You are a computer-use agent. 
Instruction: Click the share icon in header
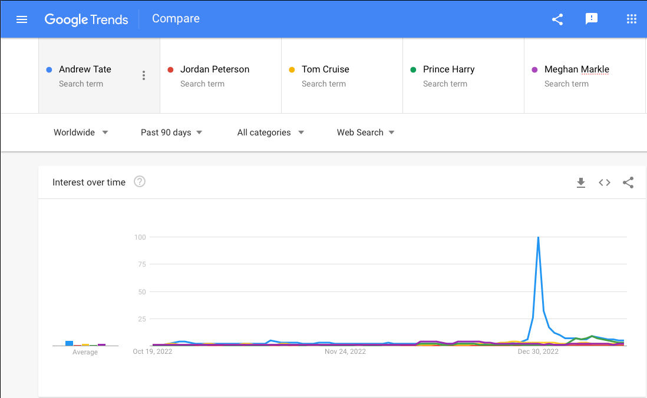(557, 19)
